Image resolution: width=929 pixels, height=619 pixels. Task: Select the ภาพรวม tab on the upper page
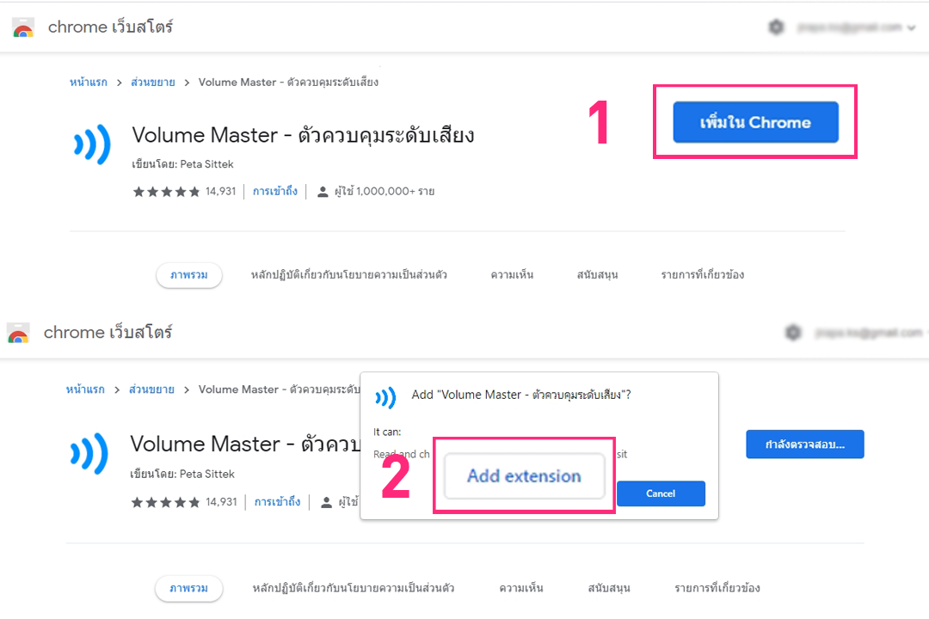tap(188, 275)
